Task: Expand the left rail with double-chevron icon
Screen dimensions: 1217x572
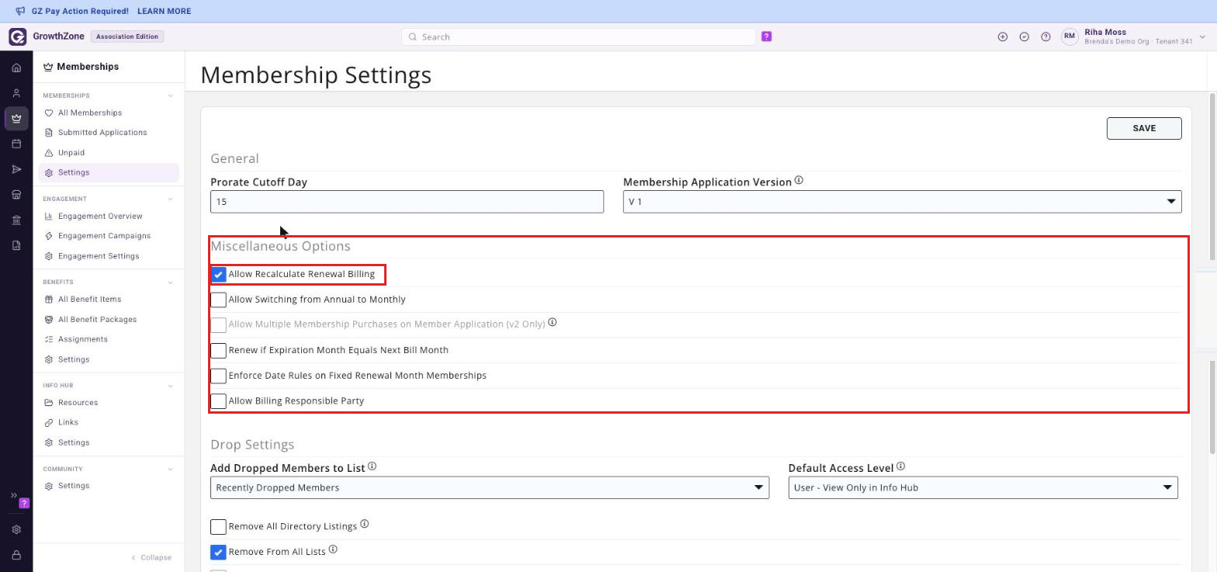Action: pos(13,495)
